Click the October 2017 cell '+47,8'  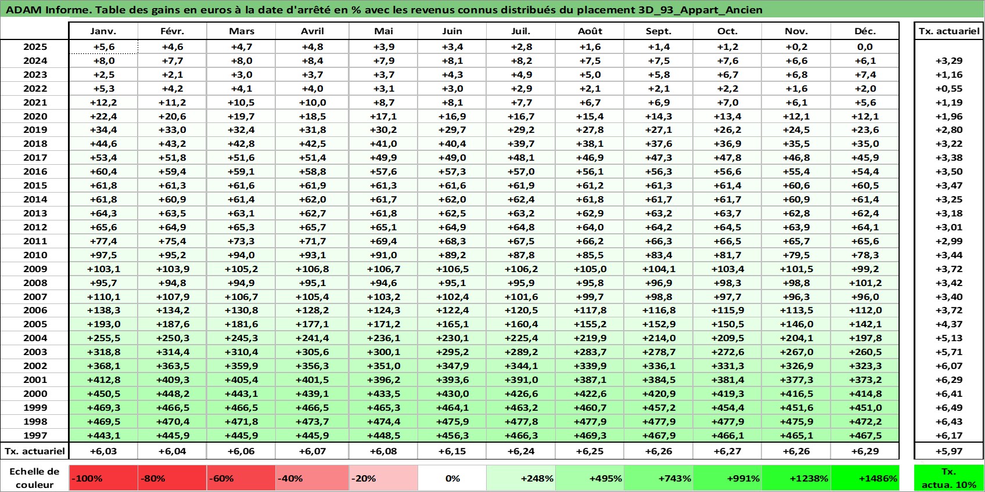728,157
